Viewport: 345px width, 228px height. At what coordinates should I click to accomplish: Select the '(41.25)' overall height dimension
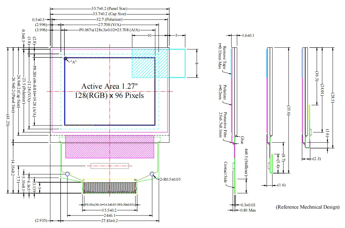(8, 120)
